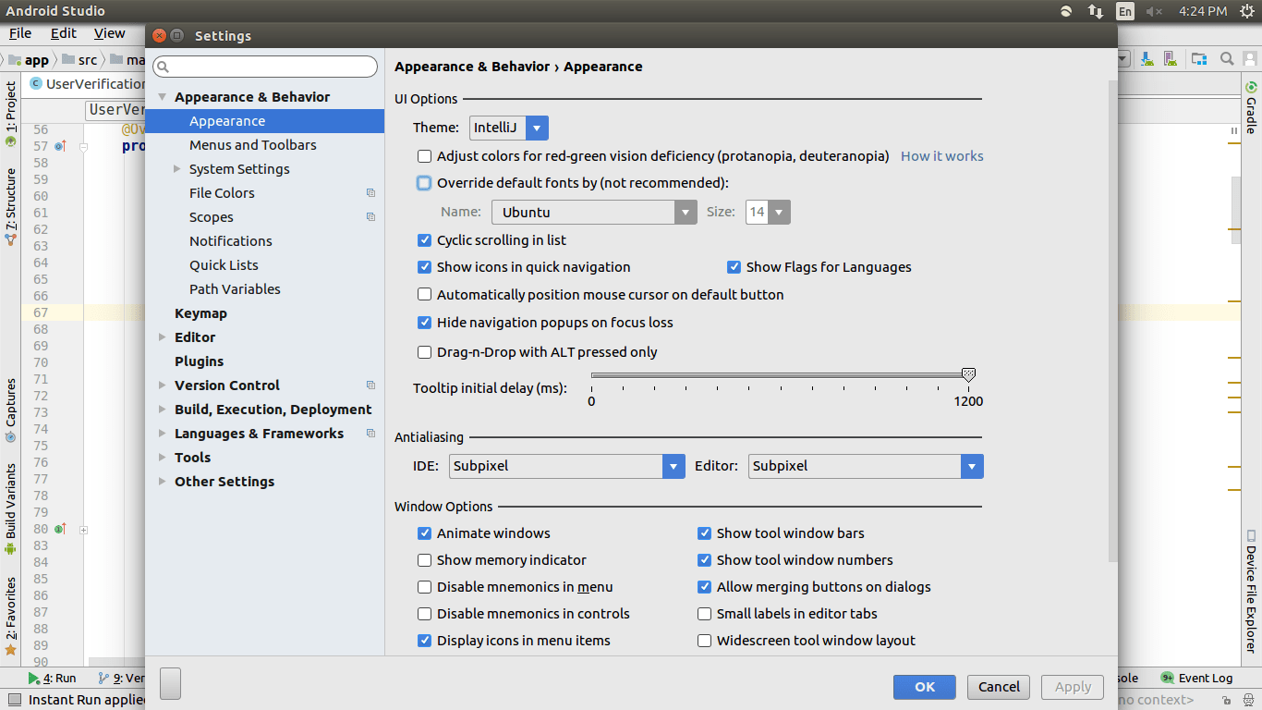Open the Captures tool window

(10, 410)
